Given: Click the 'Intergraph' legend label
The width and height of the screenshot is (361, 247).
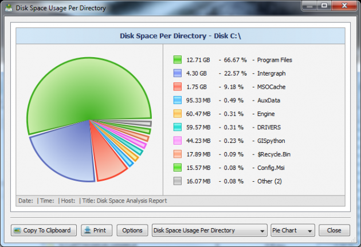Looking at the screenshot, I should click(271, 74).
